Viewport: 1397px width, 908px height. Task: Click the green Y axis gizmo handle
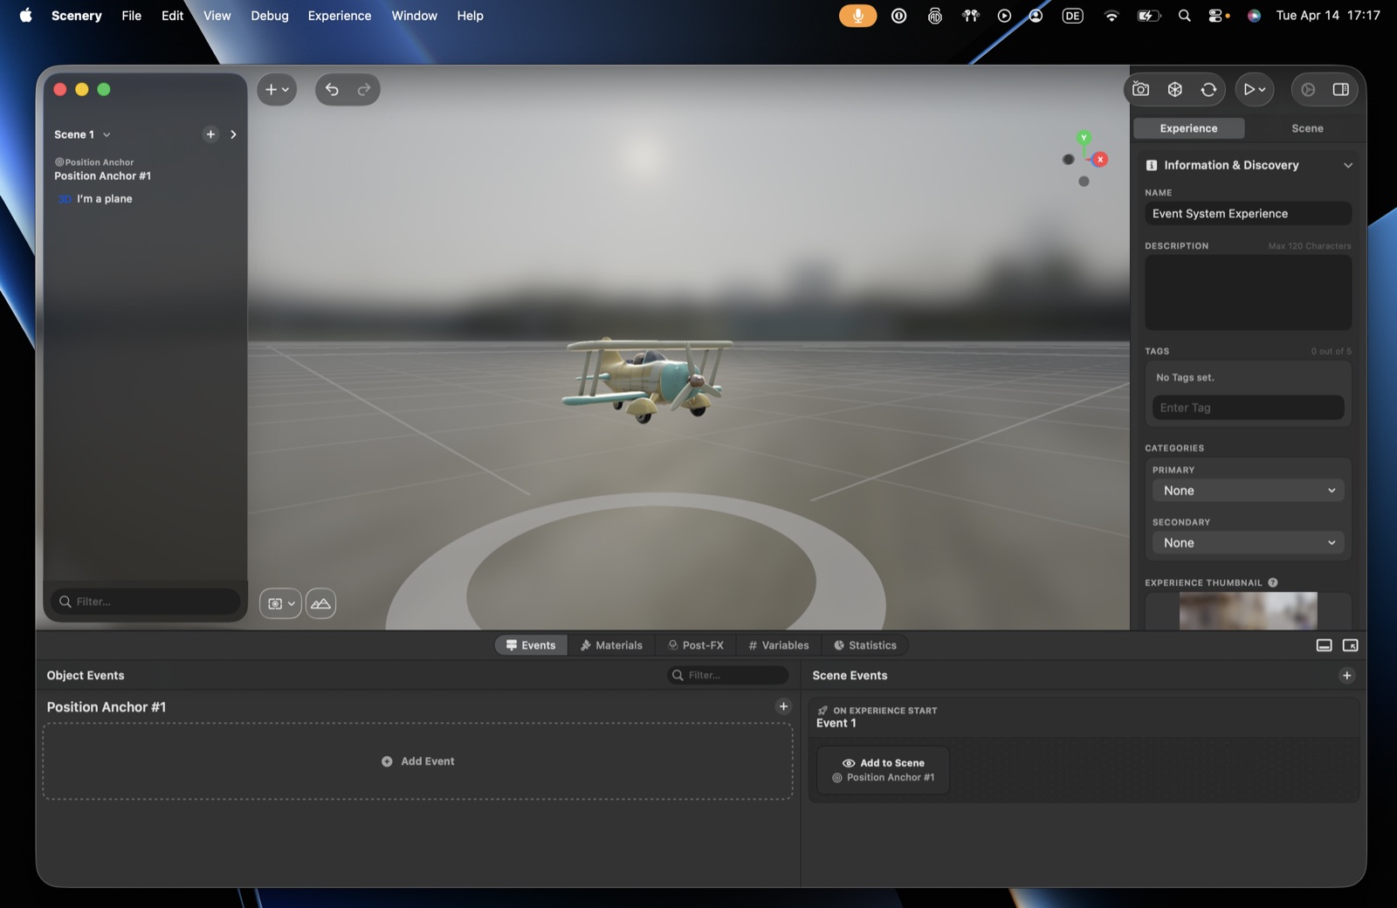pyautogui.click(x=1084, y=138)
